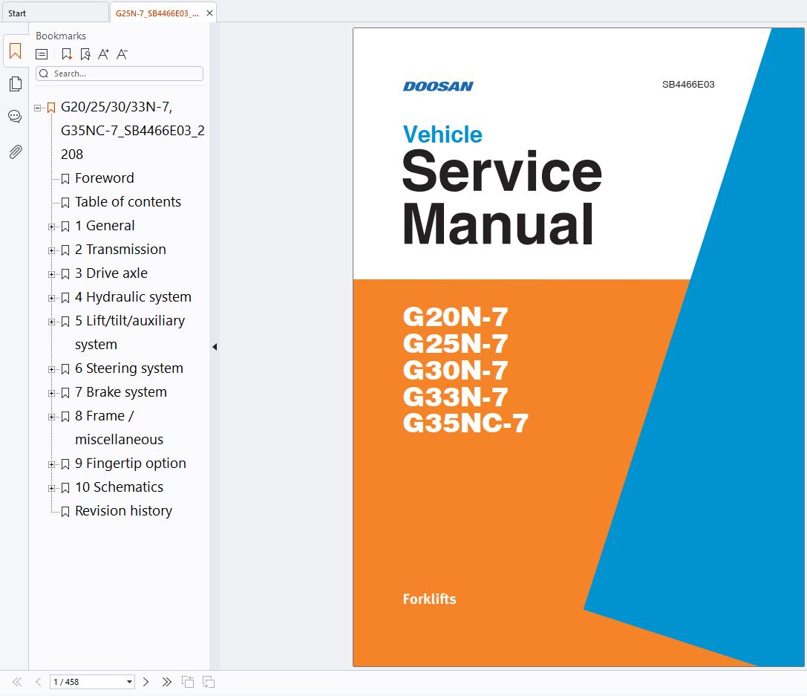The image size is (807, 696).
Task: Click the G20N-7 model text on cover
Action: (455, 316)
